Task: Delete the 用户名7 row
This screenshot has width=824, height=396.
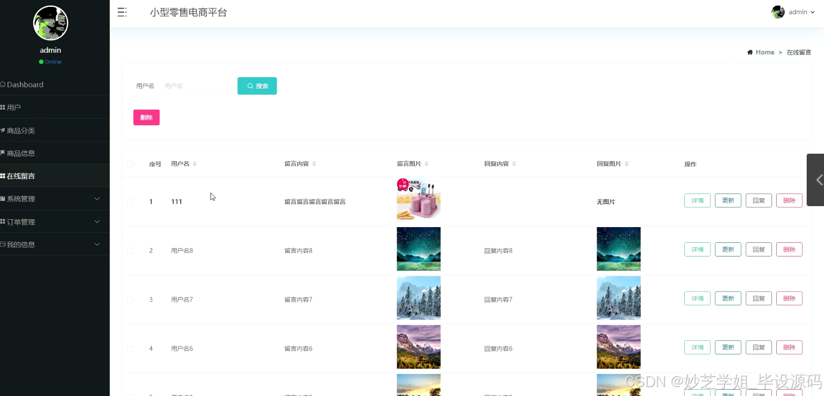Action: click(789, 298)
